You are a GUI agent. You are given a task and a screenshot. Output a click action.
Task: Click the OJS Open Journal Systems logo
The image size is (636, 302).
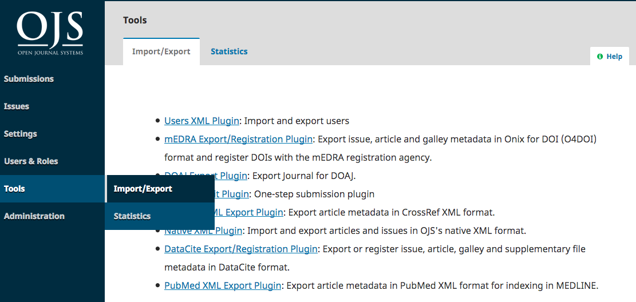50,33
